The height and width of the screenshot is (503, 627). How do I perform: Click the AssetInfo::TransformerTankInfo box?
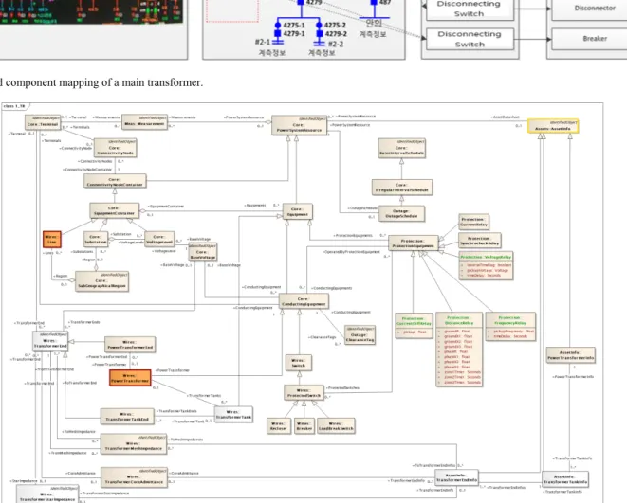pos(565,479)
